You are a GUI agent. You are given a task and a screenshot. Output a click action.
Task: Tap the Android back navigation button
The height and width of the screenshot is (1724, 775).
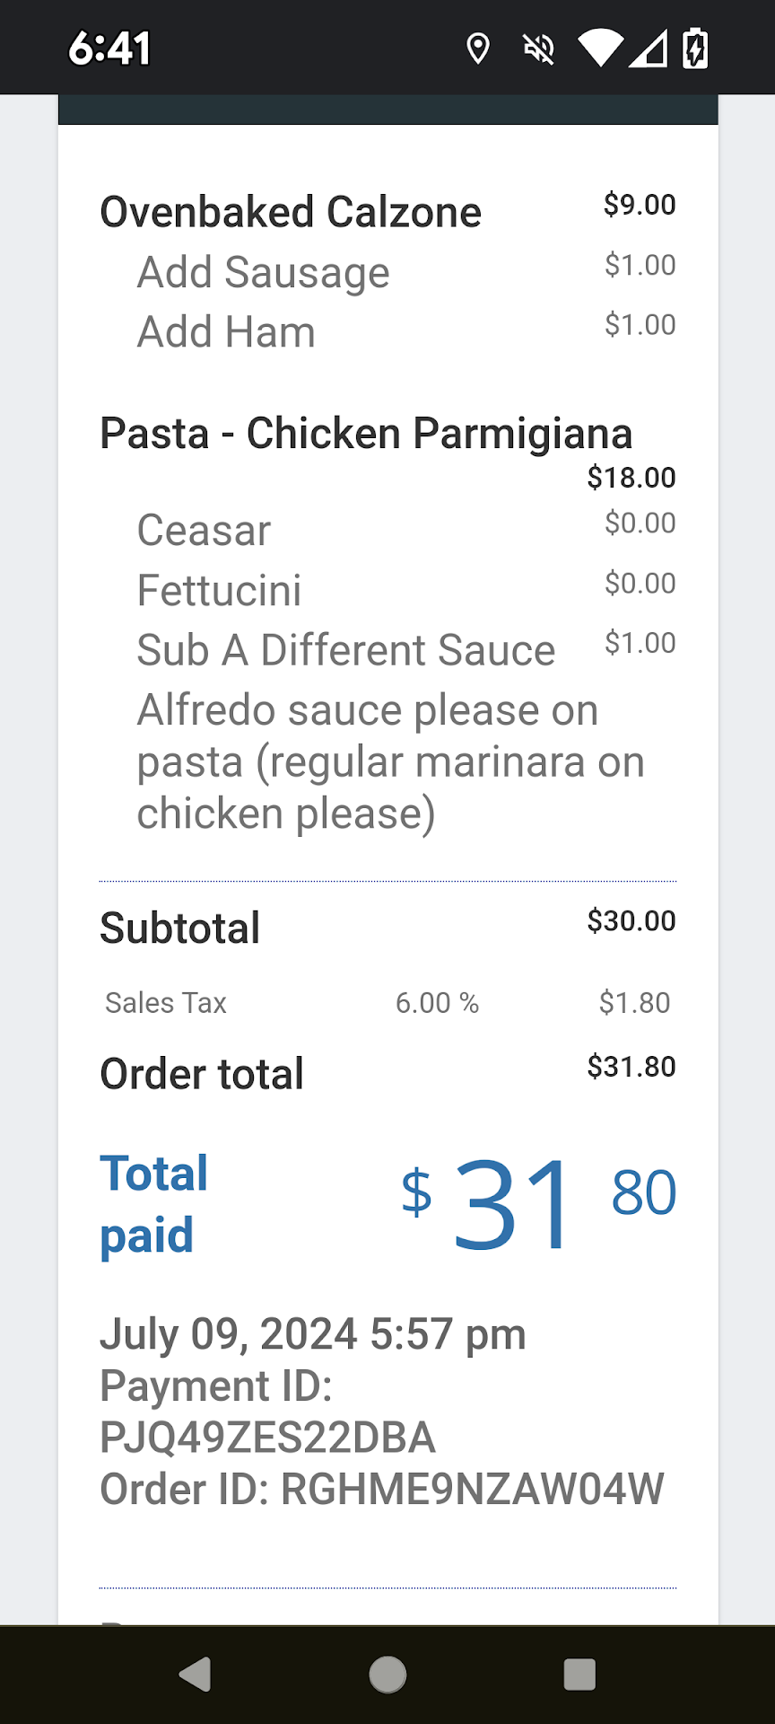(x=196, y=1675)
